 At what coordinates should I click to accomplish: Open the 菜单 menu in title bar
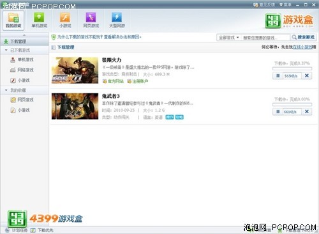click(285, 4)
